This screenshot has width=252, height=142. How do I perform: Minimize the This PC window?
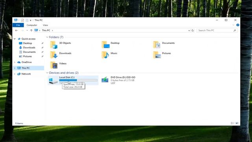click(217, 20)
